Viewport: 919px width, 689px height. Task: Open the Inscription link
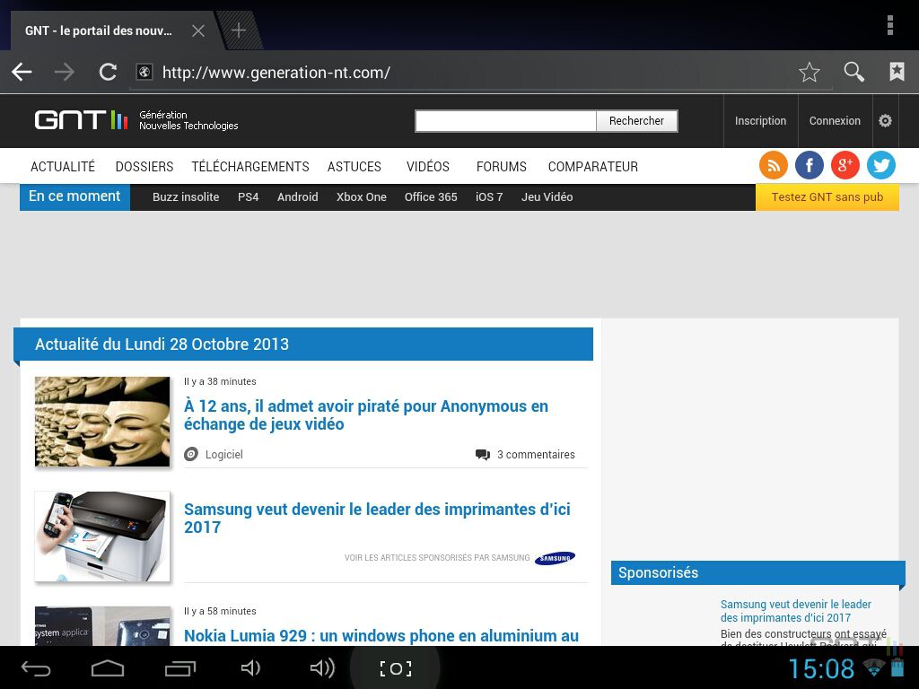[x=761, y=121]
